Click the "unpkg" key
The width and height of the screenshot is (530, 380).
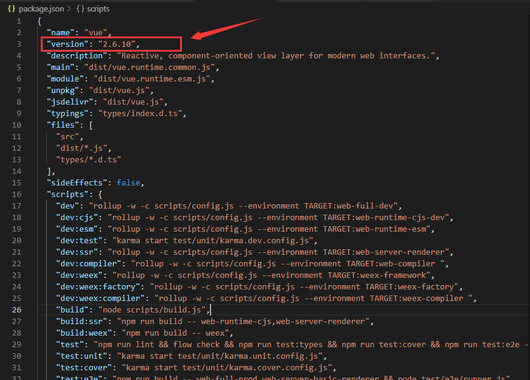[63, 91]
